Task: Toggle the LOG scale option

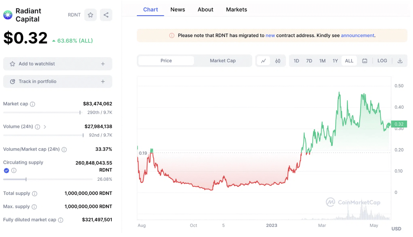Action: 382,61
